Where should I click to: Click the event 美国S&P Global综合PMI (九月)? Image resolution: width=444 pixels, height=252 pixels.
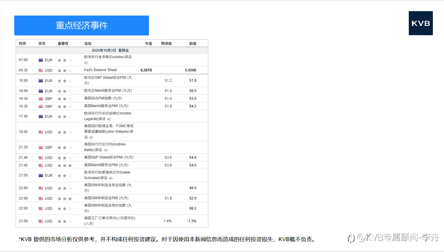(x=109, y=157)
